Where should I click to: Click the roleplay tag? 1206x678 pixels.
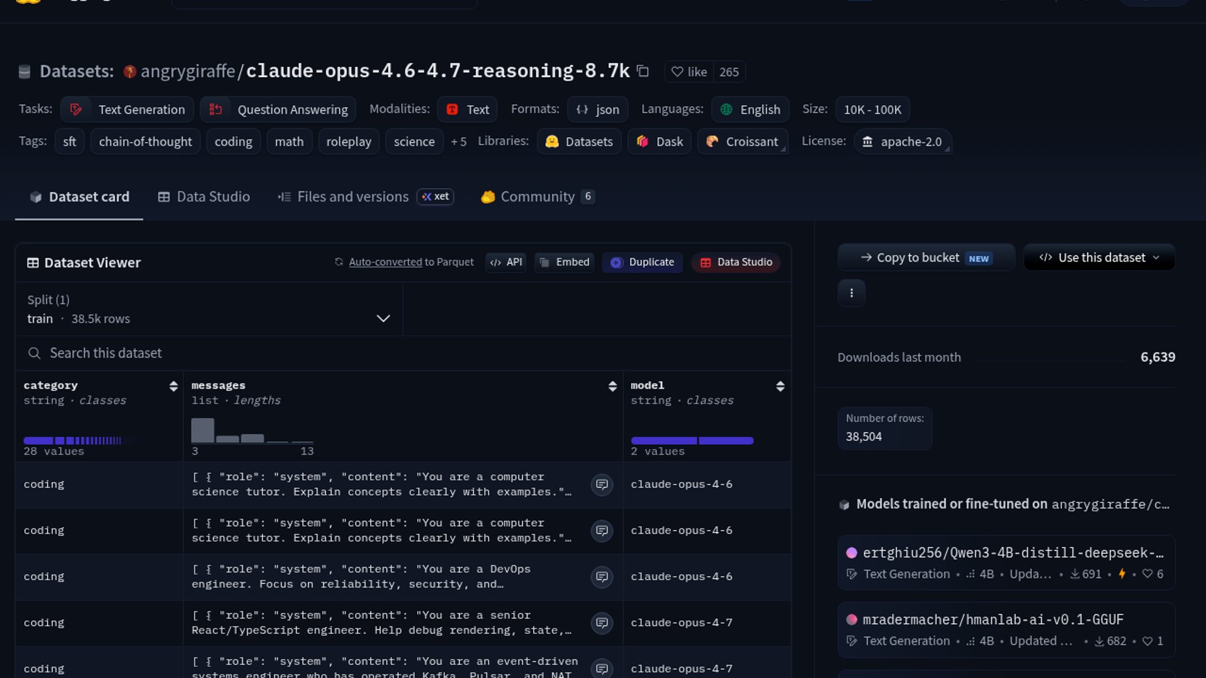[349, 141]
